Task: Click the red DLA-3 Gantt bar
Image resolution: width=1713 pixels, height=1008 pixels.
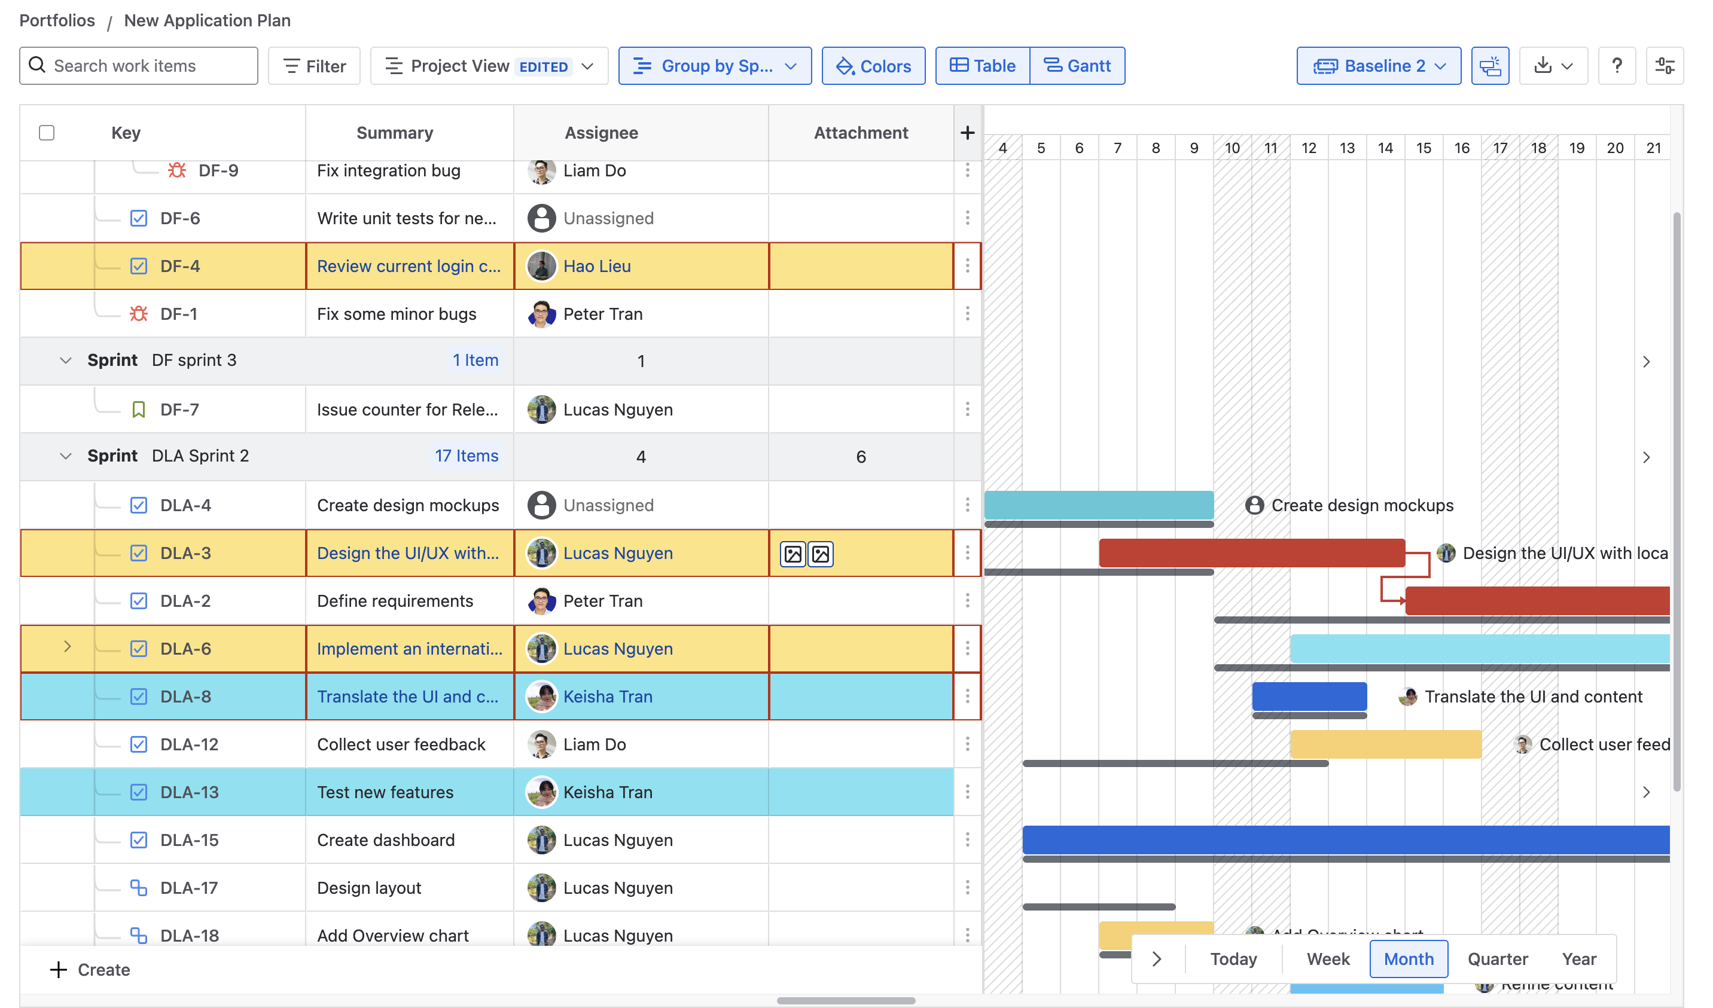Action: (1251, 553)
